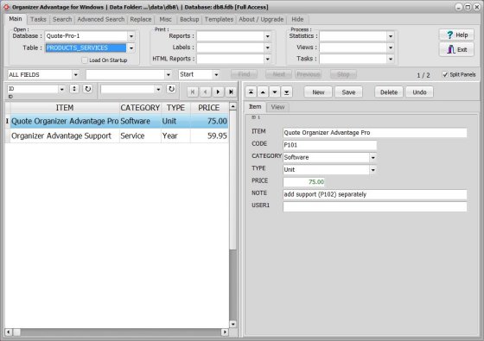Click the grid's vertical scrollbar
This screenshot has width=484, height=341.
point(233,216)
